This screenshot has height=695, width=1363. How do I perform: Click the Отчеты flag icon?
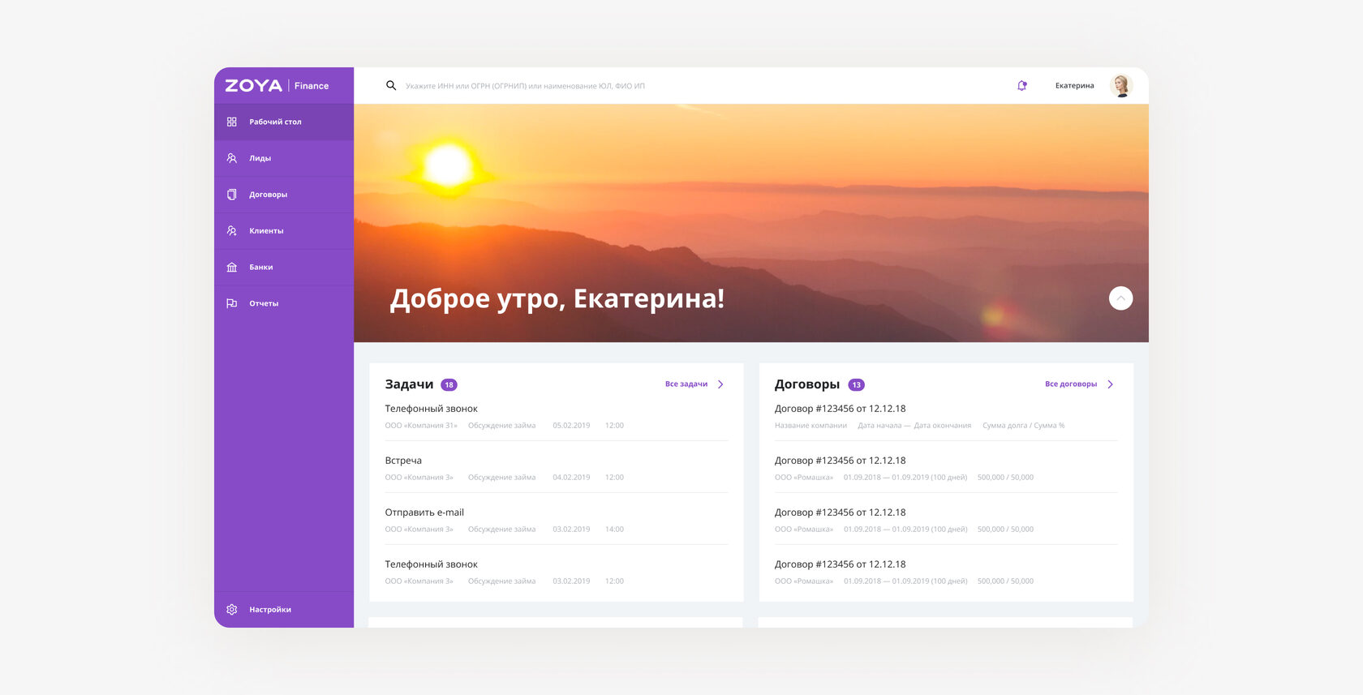[x=232, y=303]
